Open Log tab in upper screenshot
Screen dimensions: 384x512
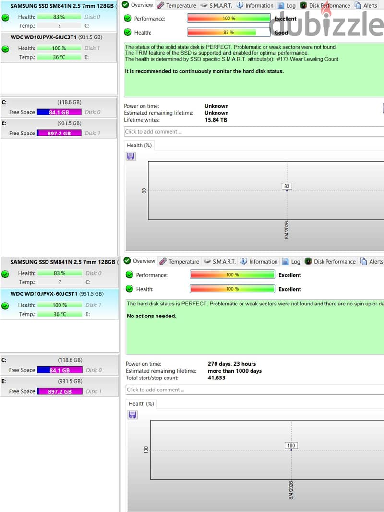coord(287,6)
